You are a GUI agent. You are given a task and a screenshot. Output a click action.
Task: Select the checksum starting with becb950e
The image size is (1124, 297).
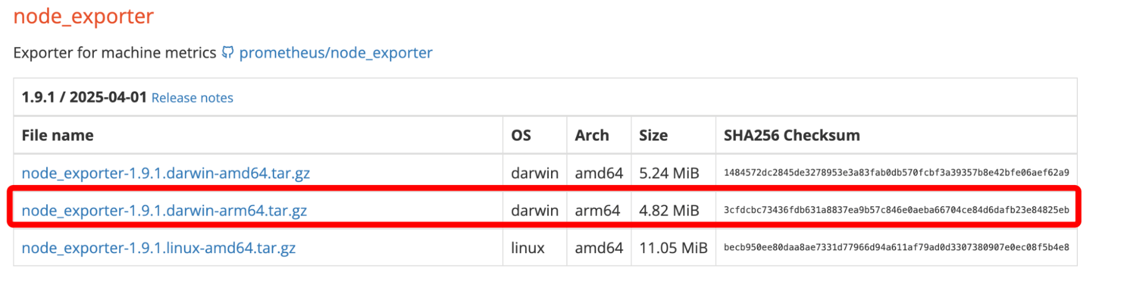[896, 247]
